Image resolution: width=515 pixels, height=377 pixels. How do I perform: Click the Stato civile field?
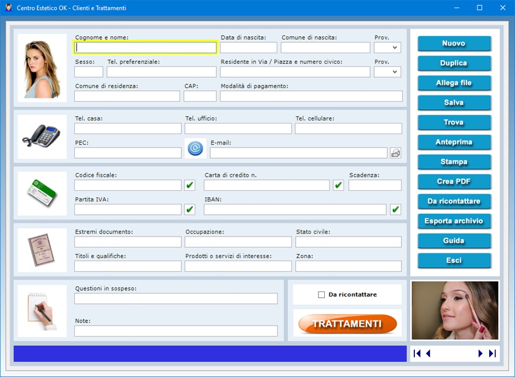(348, 242)
